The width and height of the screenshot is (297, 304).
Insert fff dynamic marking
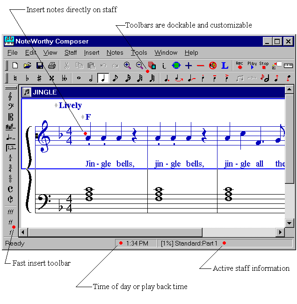[x=10, y=212]
